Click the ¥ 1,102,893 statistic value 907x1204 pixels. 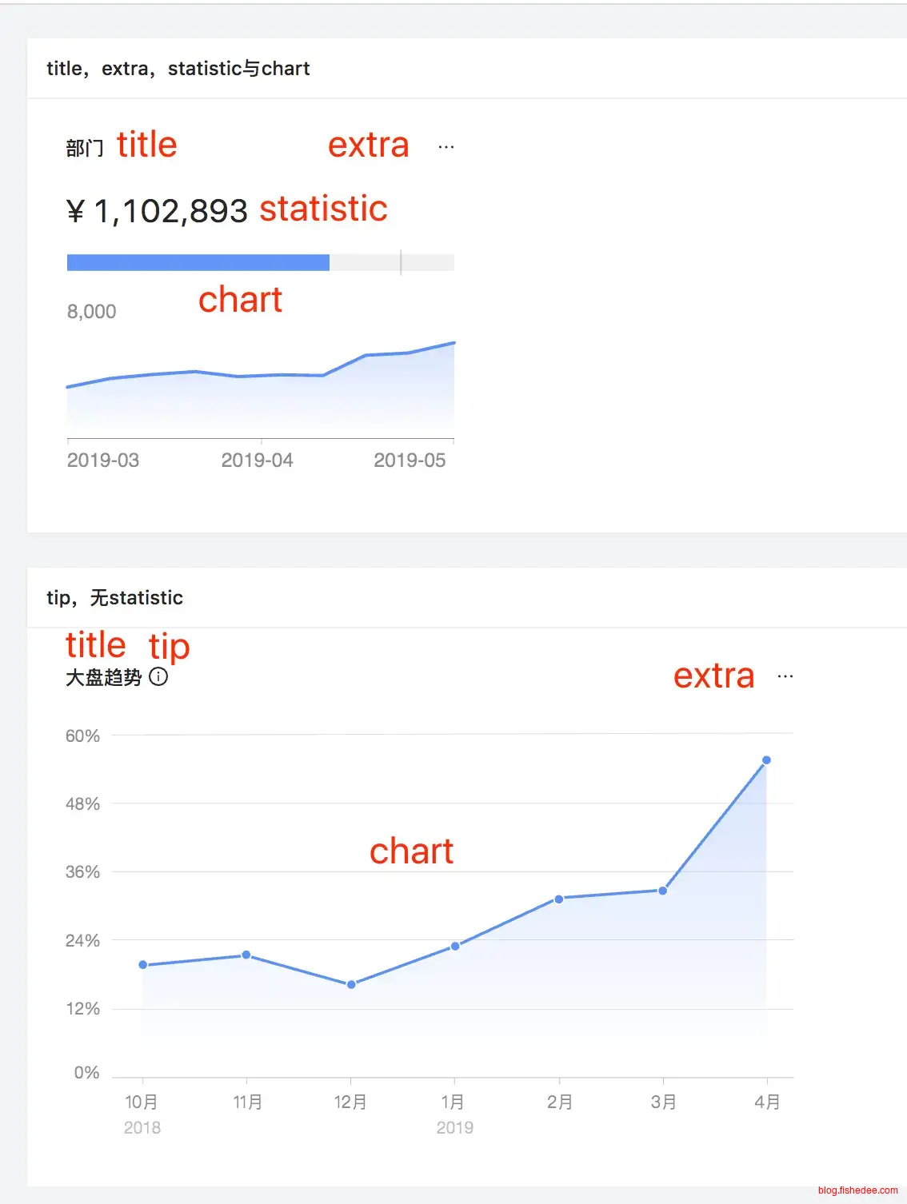[x=157, y=212]
